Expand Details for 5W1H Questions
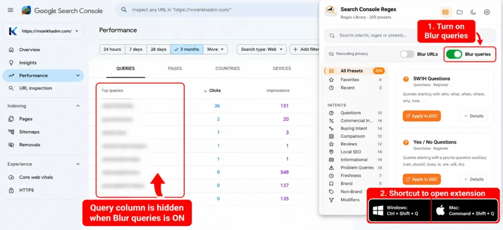The height and width of the screenshot is (230, 503). 474,116
